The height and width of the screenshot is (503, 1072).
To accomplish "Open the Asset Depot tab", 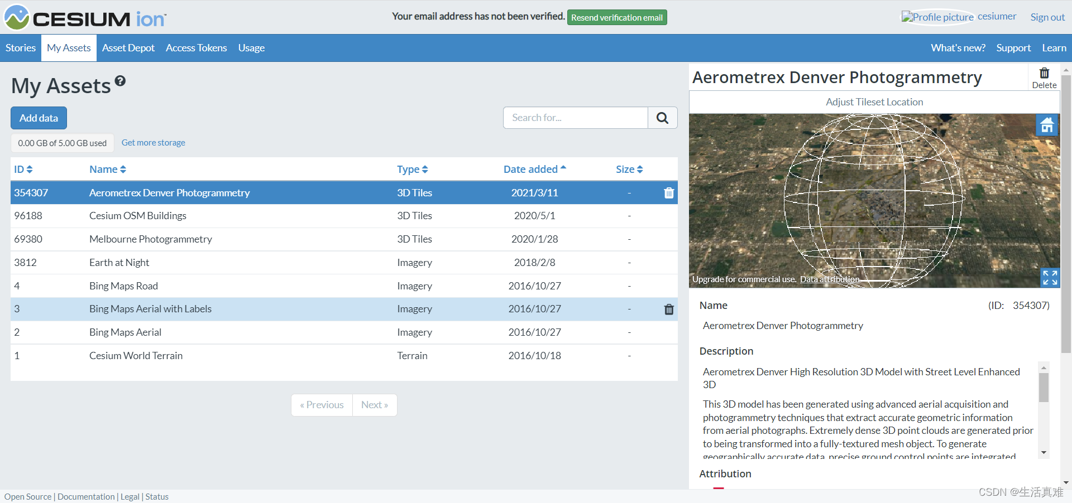I will click(128, 48).
